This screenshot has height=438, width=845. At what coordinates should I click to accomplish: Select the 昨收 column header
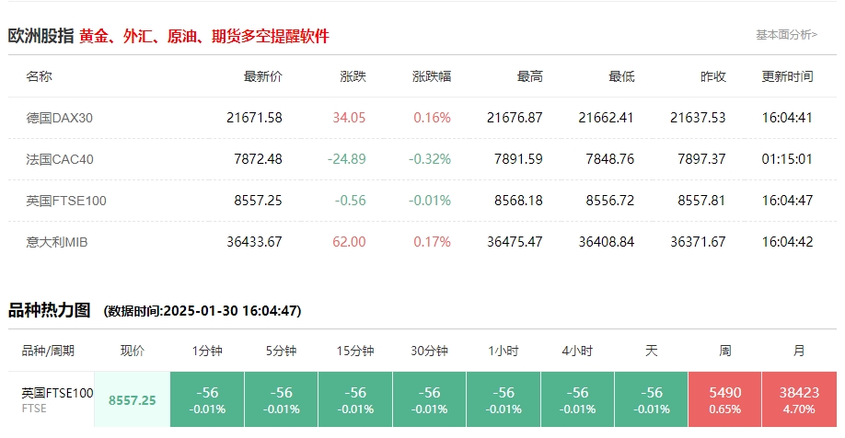713,76
